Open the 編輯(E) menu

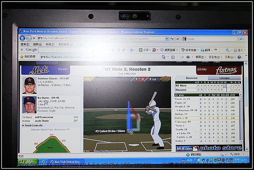pos(37,44)
